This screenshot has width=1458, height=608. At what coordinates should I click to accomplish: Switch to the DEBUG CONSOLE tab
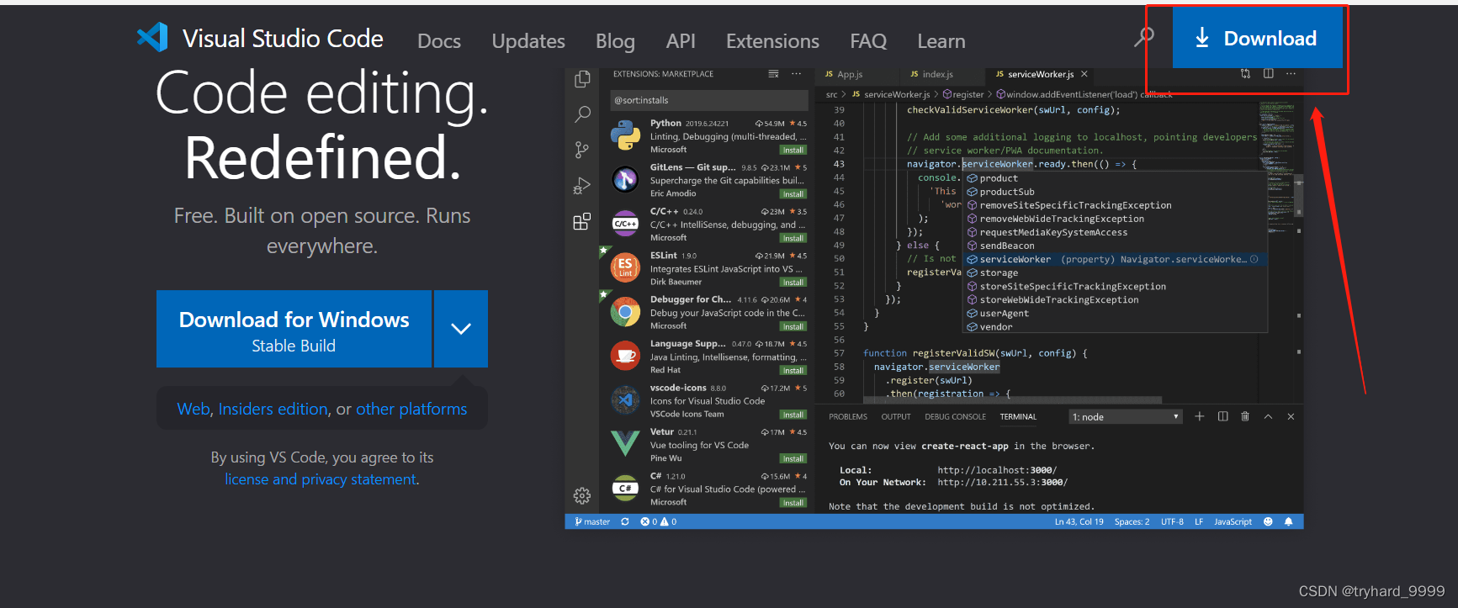pyautogui.click(x=955, y=417)
